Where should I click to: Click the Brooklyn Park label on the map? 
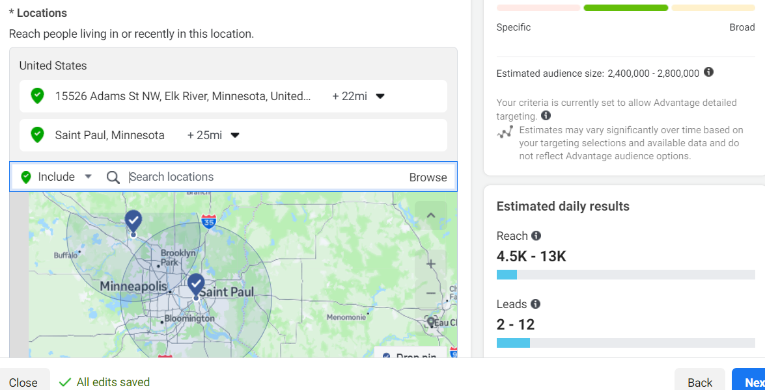[x=178, y=257]
